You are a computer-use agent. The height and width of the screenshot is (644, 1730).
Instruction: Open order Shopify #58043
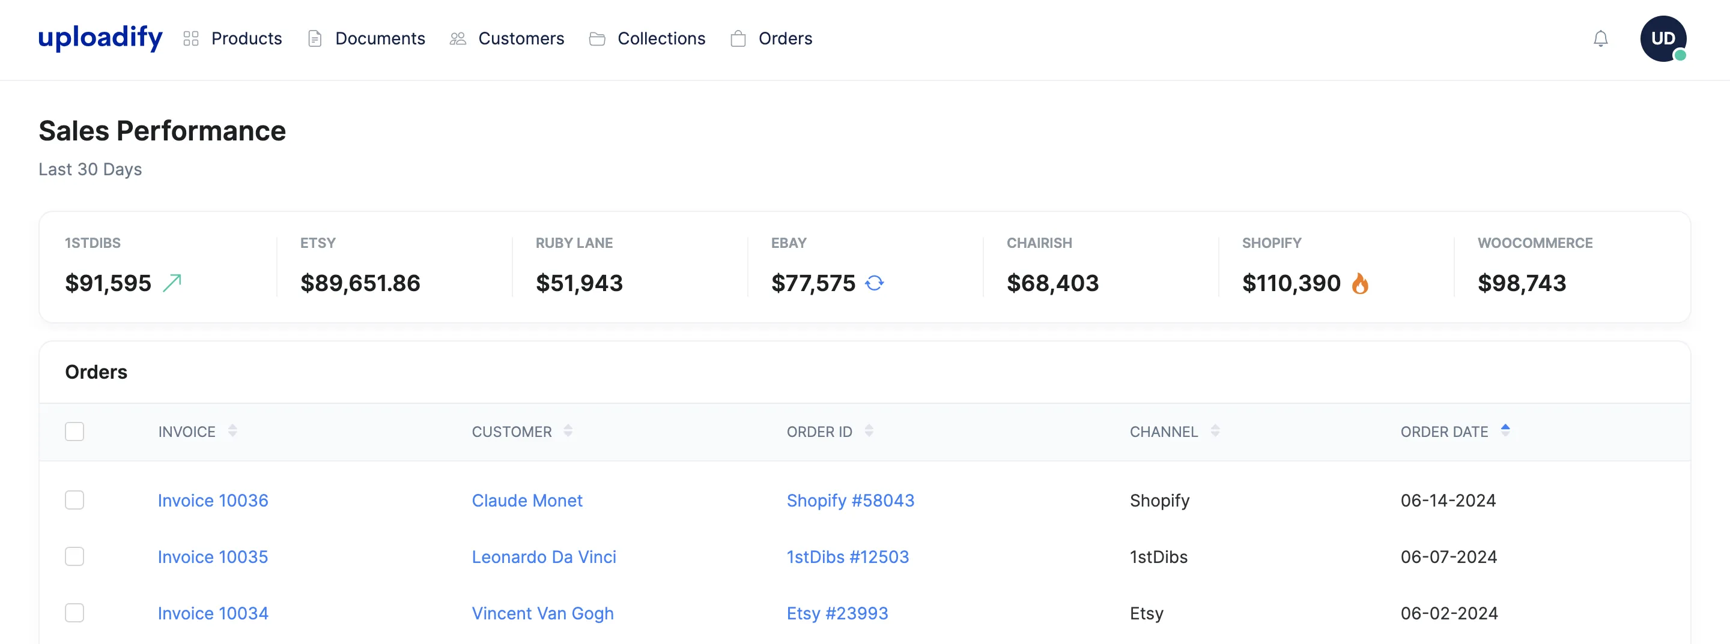pos(850,501)
